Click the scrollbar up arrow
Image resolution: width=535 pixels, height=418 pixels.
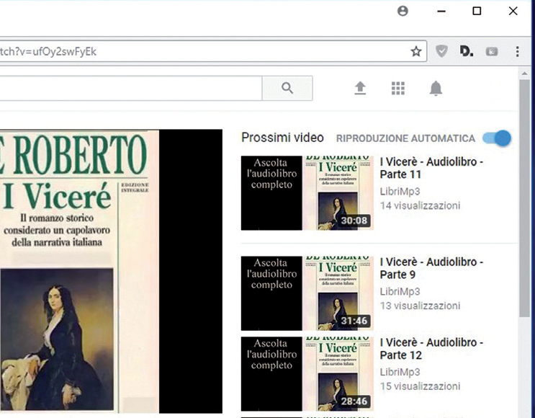coord(524,74)
